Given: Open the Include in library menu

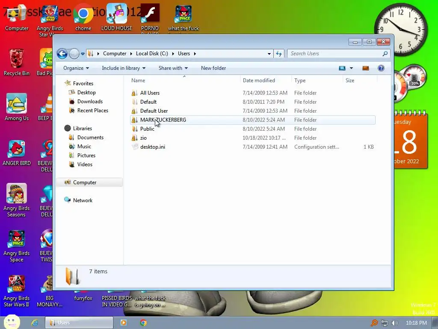Looking at the screenshot, I should coord(124,68).
